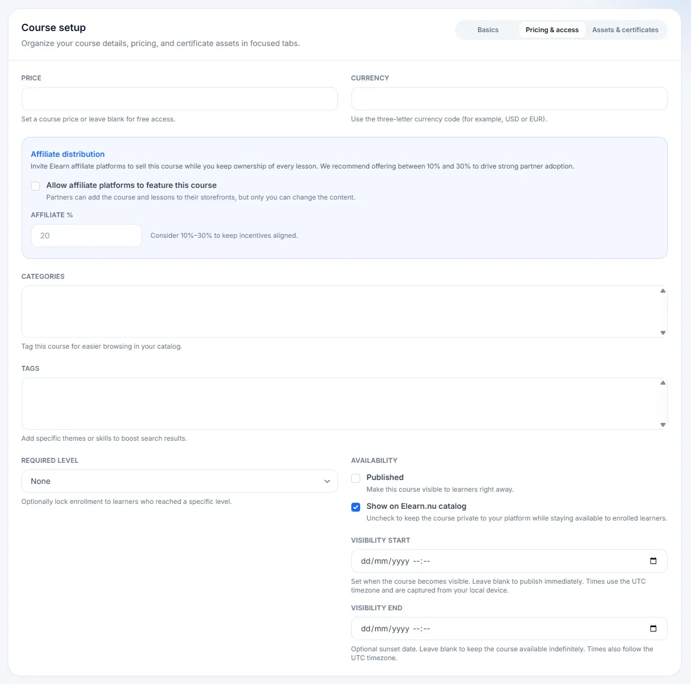Enable affiliate platforms to feature this course
Viewport: 691px width, 684px height.
coord(35,186)
